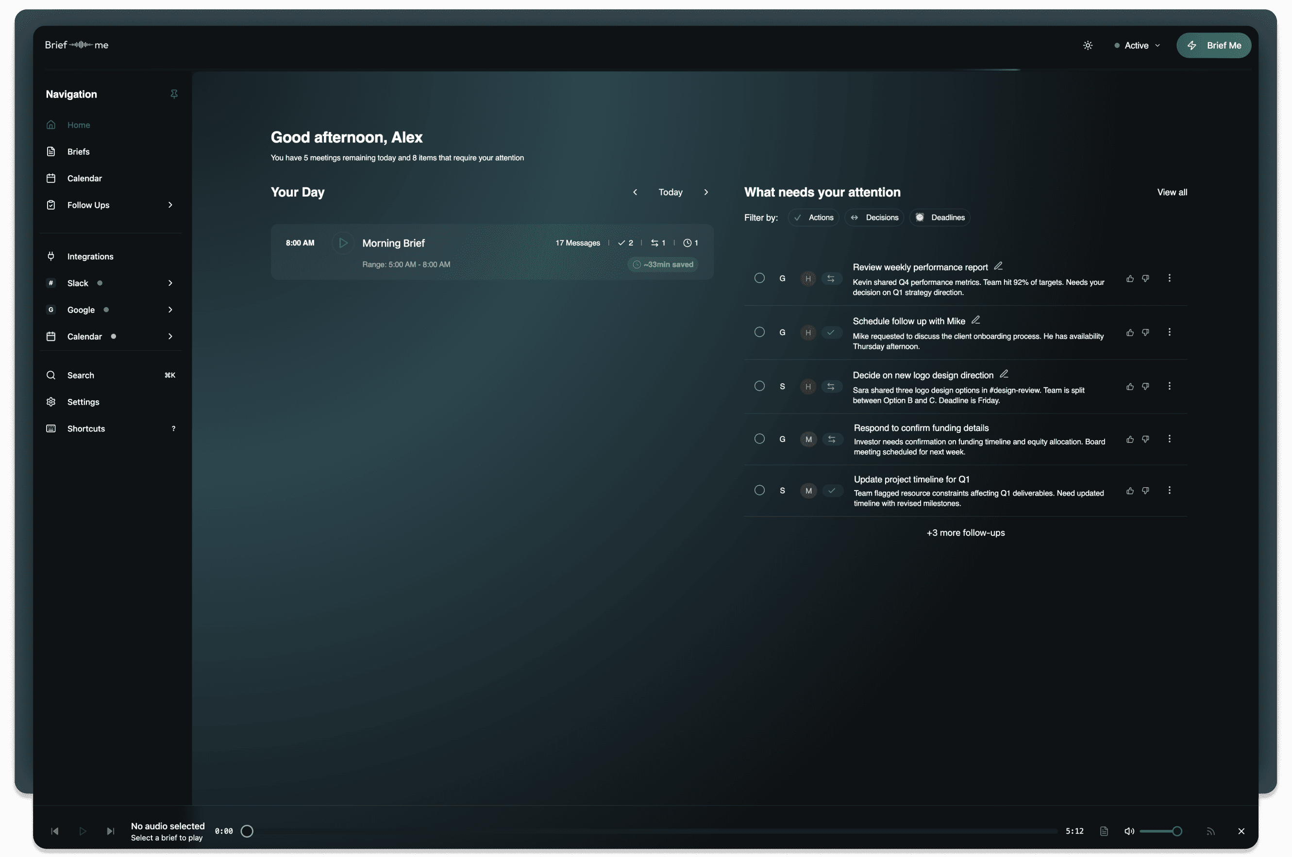The image size is (1292, 857).
Task: Open more options for 'Respond to confirm funding details'
Action: [x=1169, y=439]
